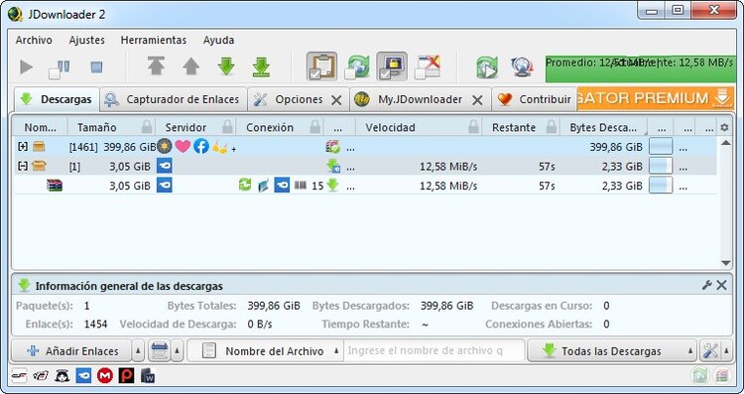This screenshot has width=744, height=394.
Task: Open the Nombre del Archivo search dropdown
Action: [265, 351]
